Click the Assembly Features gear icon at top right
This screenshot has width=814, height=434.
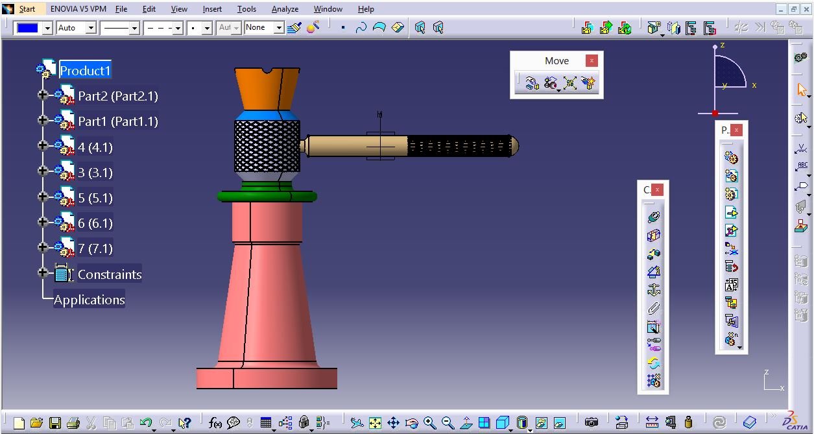coord(801,57)
